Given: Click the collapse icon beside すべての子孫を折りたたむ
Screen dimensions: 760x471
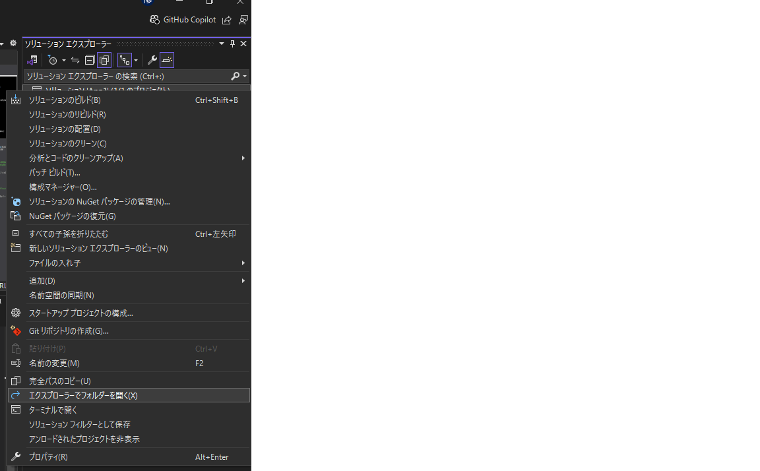Looking at the screenshot, I should pyautogui.click(x=16, y=234).
